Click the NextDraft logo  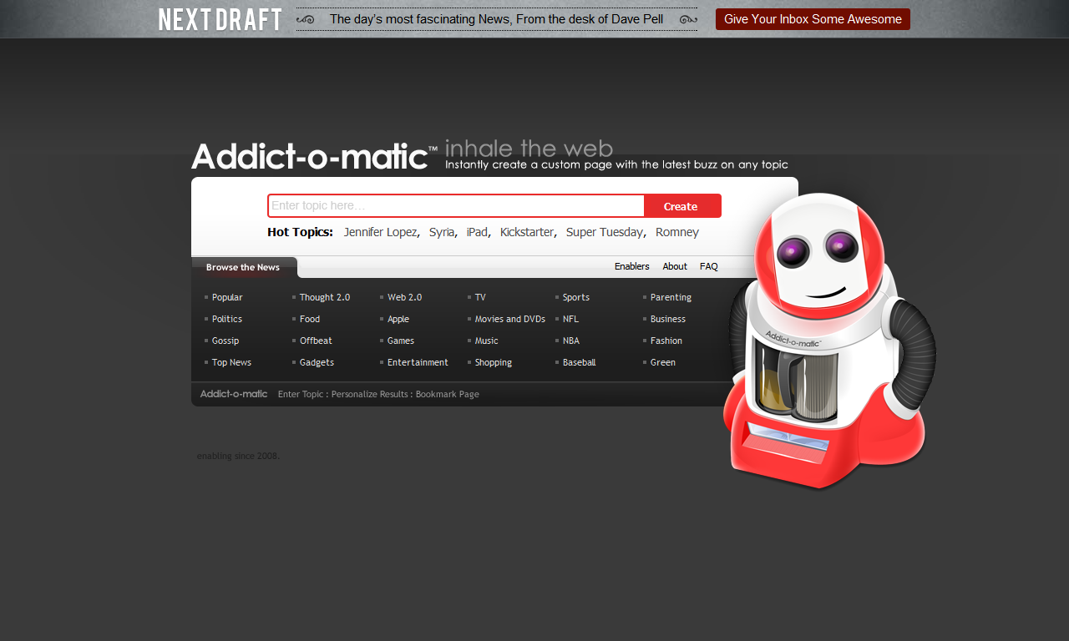220,19
